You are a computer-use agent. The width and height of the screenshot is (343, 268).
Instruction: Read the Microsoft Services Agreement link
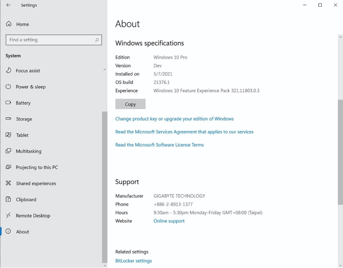pos(184,132)
